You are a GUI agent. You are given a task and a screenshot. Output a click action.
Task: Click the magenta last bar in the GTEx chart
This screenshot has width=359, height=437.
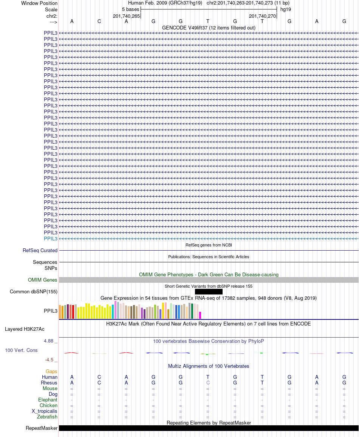click(x=200, y=315)
